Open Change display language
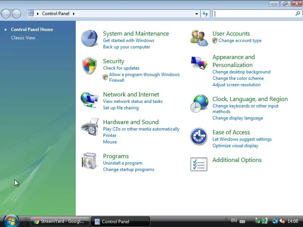 coord(238,118)
